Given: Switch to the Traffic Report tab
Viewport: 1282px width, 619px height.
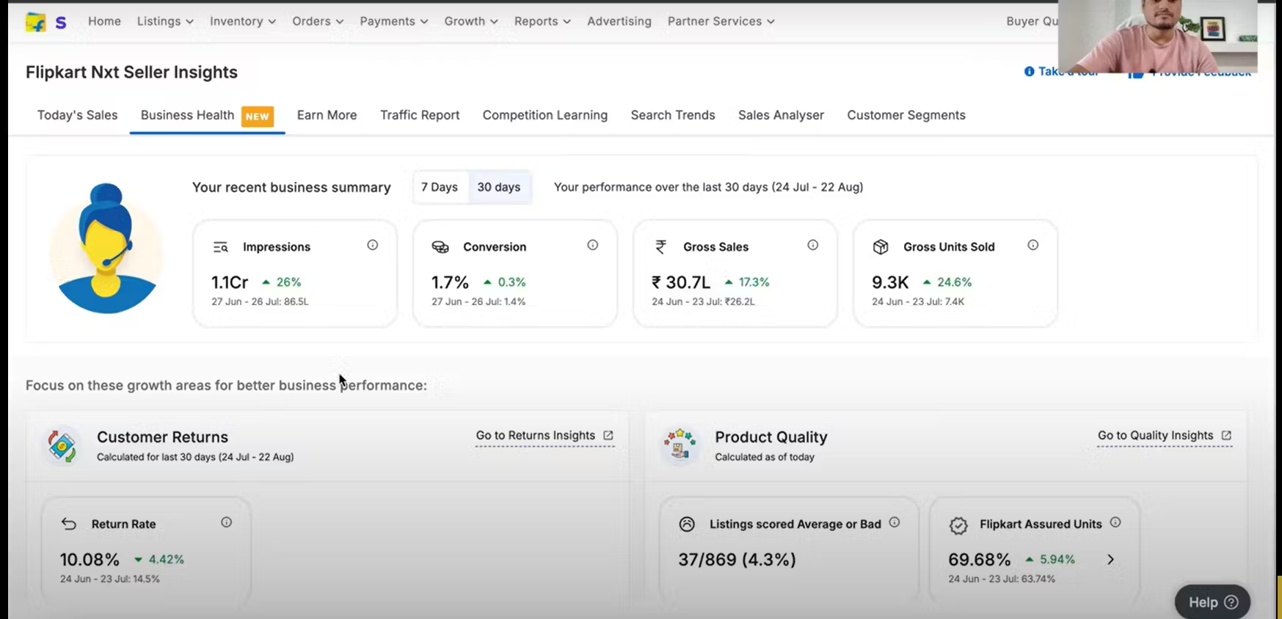Looking at the screenshot, I should tap(420, 115).
